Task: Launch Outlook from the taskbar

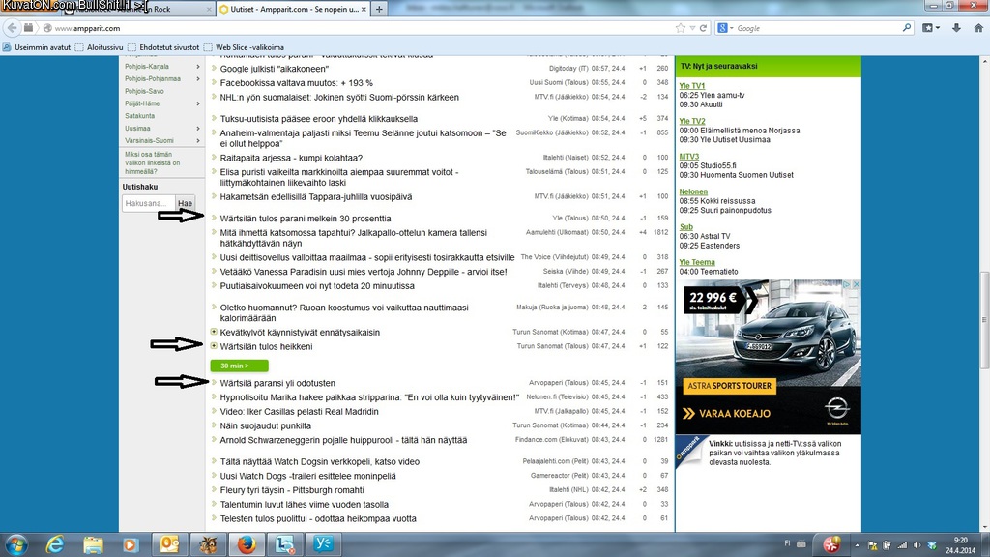Action: coord(170,544)
